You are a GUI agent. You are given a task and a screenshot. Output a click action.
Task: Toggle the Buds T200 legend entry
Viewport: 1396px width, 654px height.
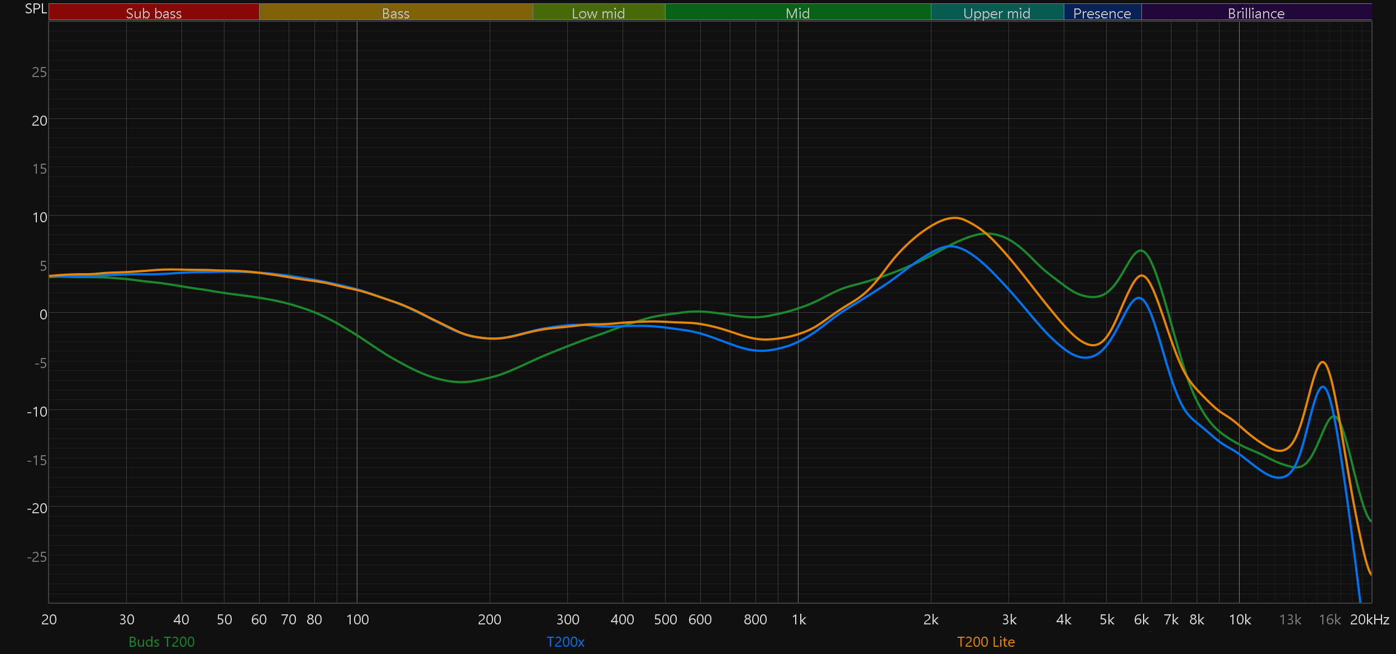(161, 642)
